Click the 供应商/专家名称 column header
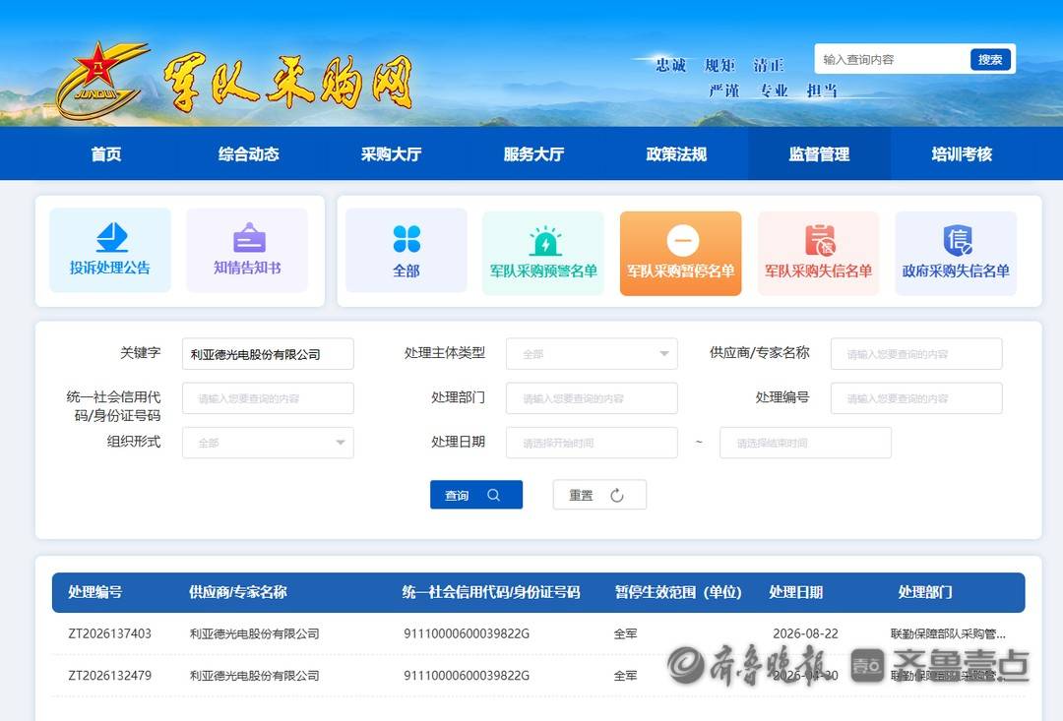Screen dimensions: 1063x721 238,592
